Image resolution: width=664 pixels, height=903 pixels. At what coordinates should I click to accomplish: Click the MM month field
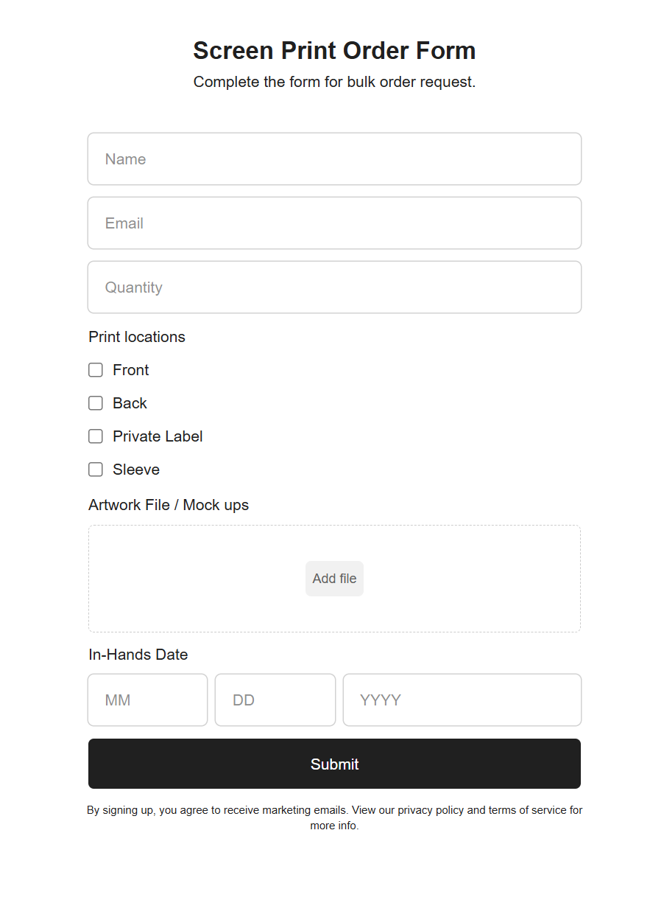point(147,700)
